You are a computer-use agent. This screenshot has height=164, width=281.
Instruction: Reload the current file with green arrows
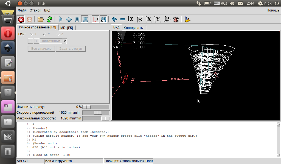[x=49, y=19]
